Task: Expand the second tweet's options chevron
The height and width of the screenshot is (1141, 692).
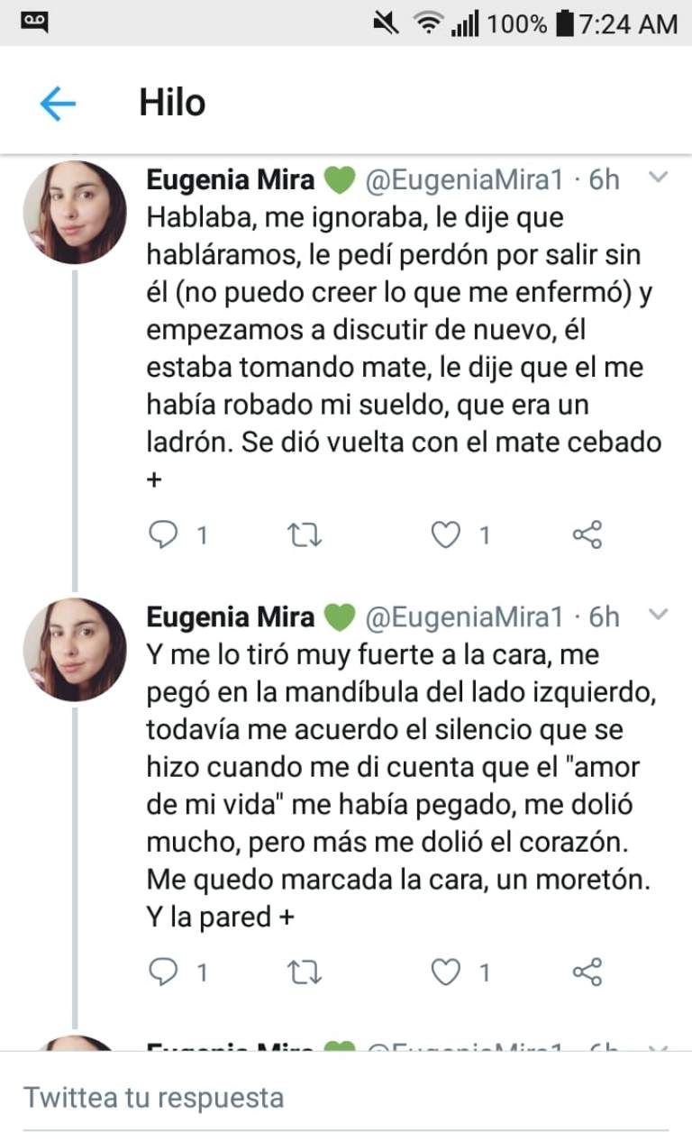Action: 659,616
